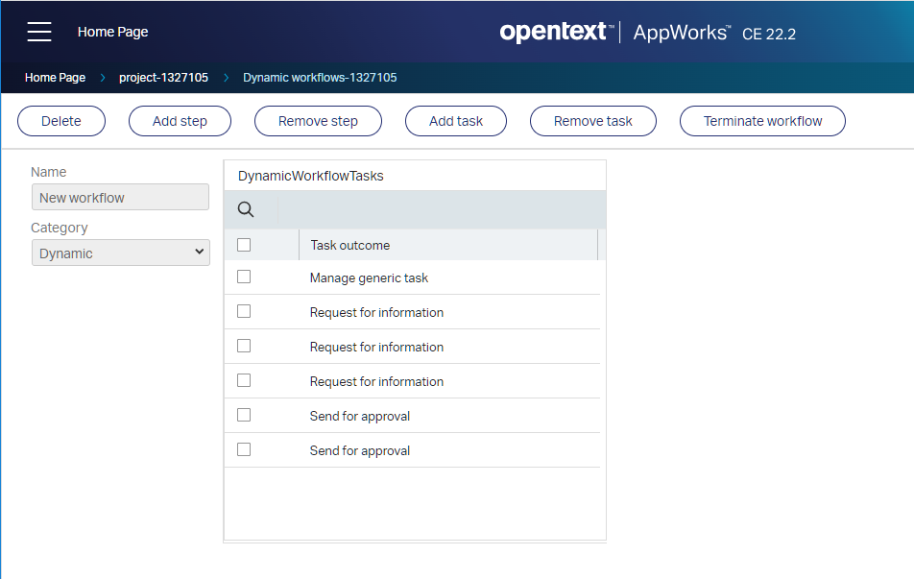Click the Name field containing New workflow
914x579 pixels.
click(x=120, y=197)
